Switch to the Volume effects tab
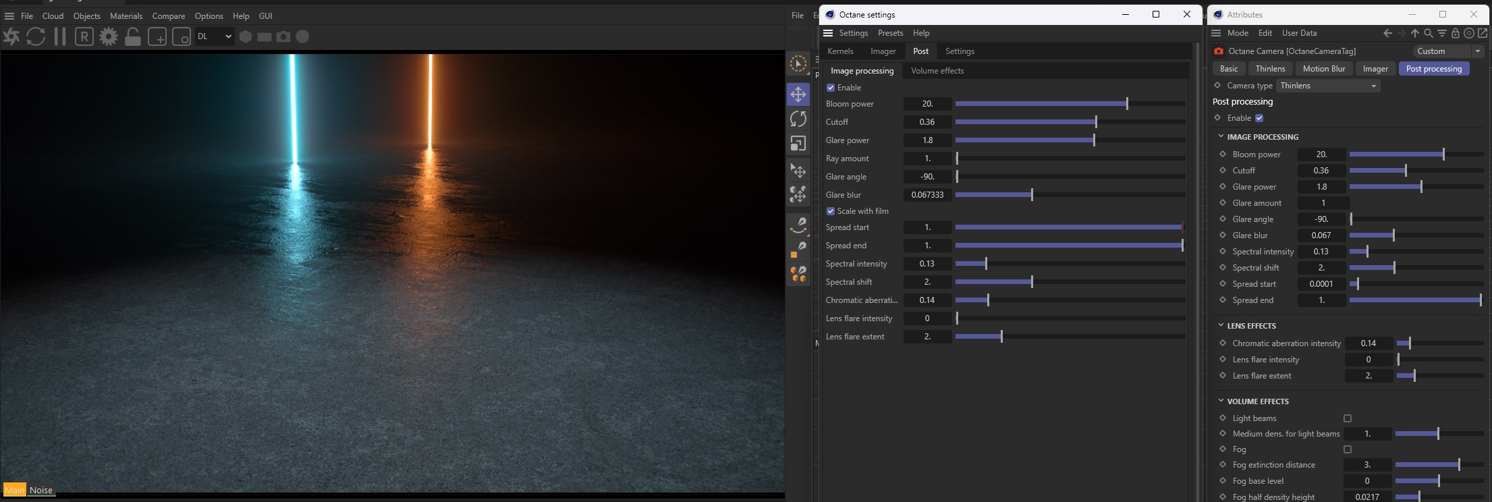This screenshot has width=1492, height=502. [937, 71]
